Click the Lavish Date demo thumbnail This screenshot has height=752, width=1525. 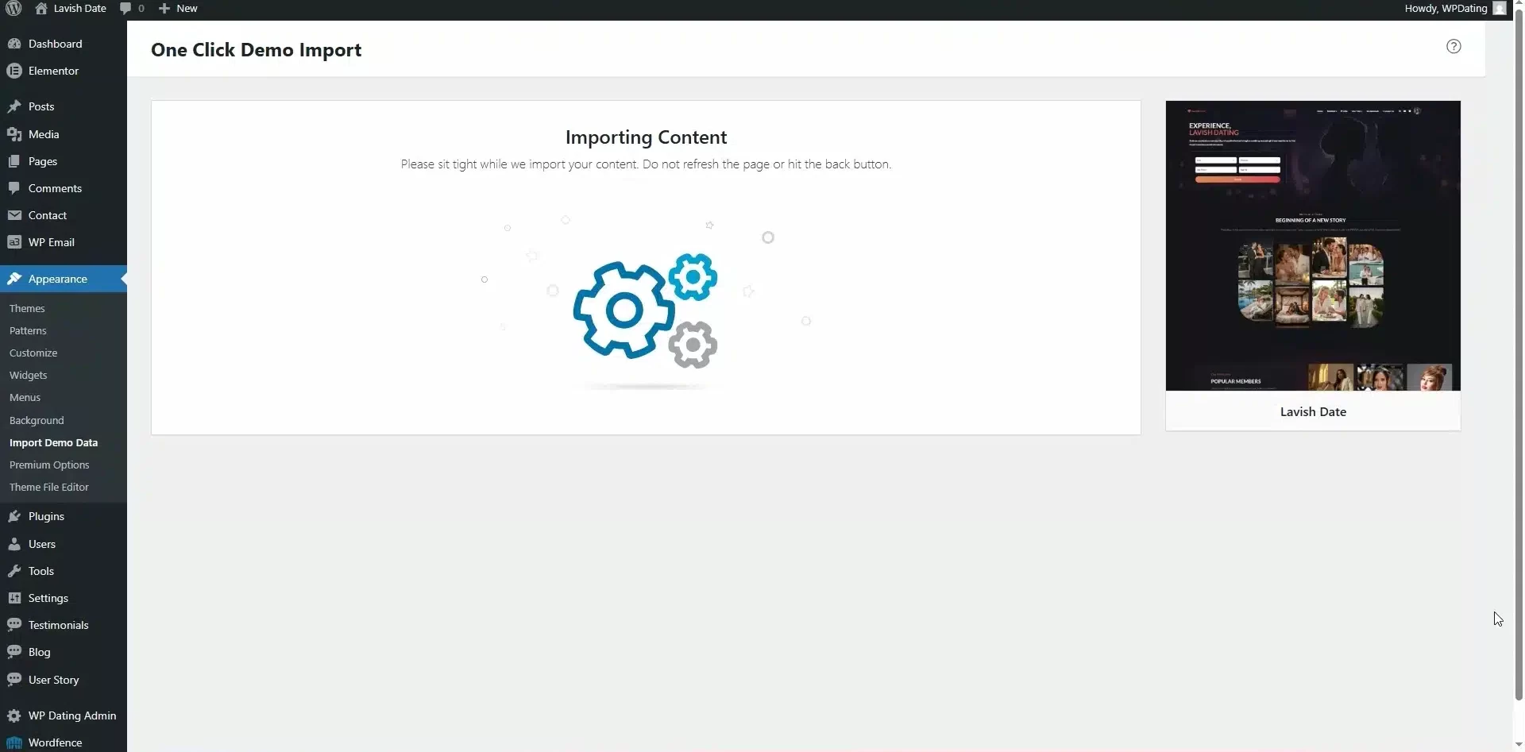[1313, 245]
